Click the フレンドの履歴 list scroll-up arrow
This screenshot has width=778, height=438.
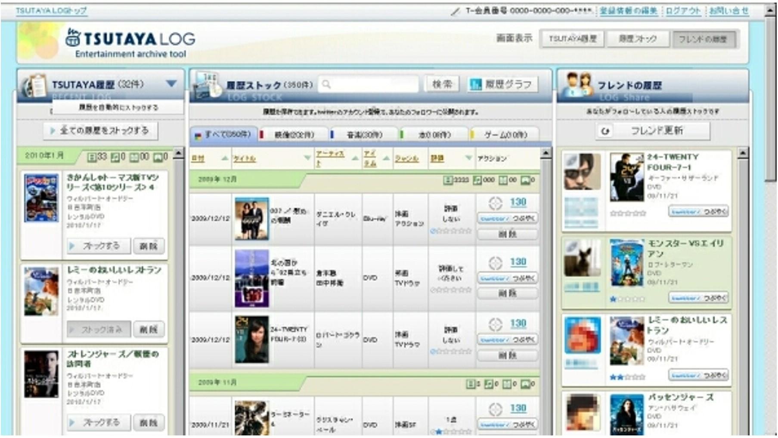(743, 153)
